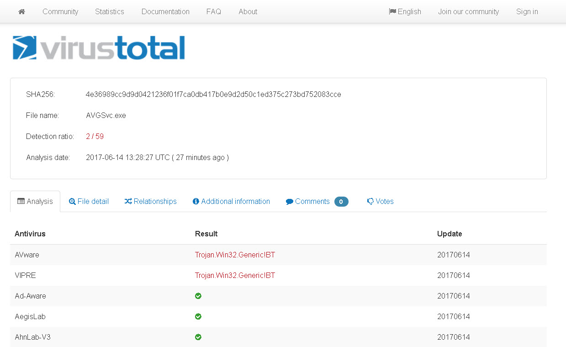This screenshot has width=566, height=347.
Task: Open the FAQ page
Action: [214, 11]
